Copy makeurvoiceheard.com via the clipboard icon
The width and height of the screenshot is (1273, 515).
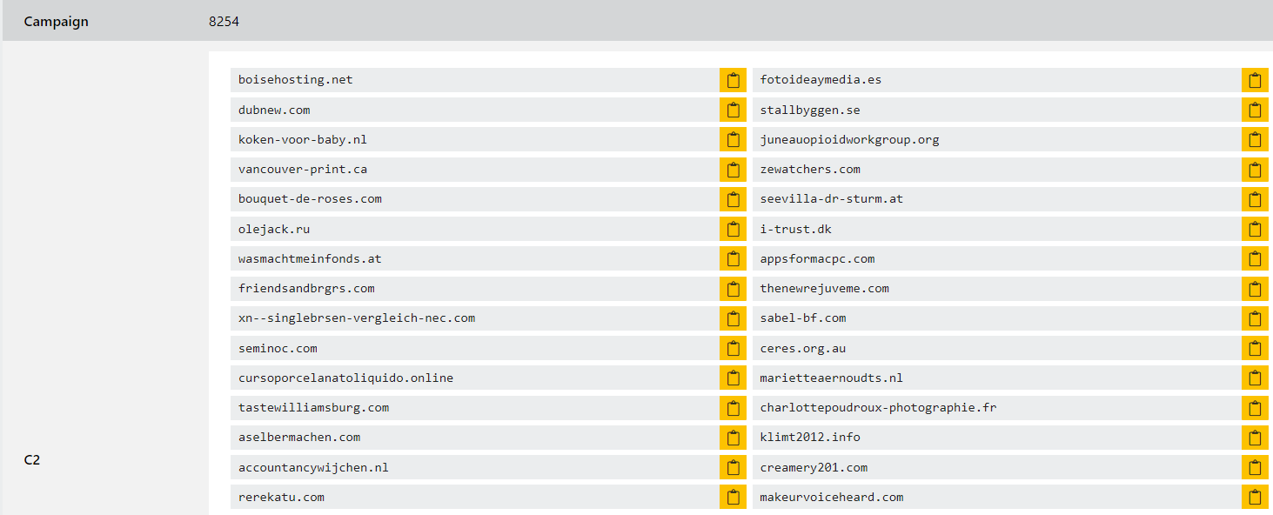(1254, 498)
